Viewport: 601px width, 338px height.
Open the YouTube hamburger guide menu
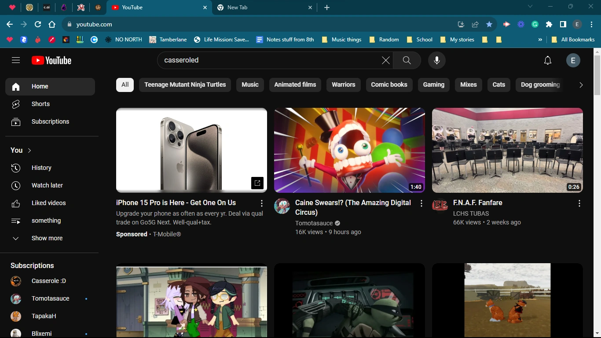pos(16,60)
